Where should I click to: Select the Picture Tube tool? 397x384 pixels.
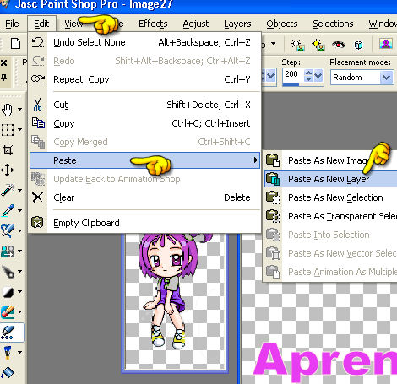tap(8, 333)
